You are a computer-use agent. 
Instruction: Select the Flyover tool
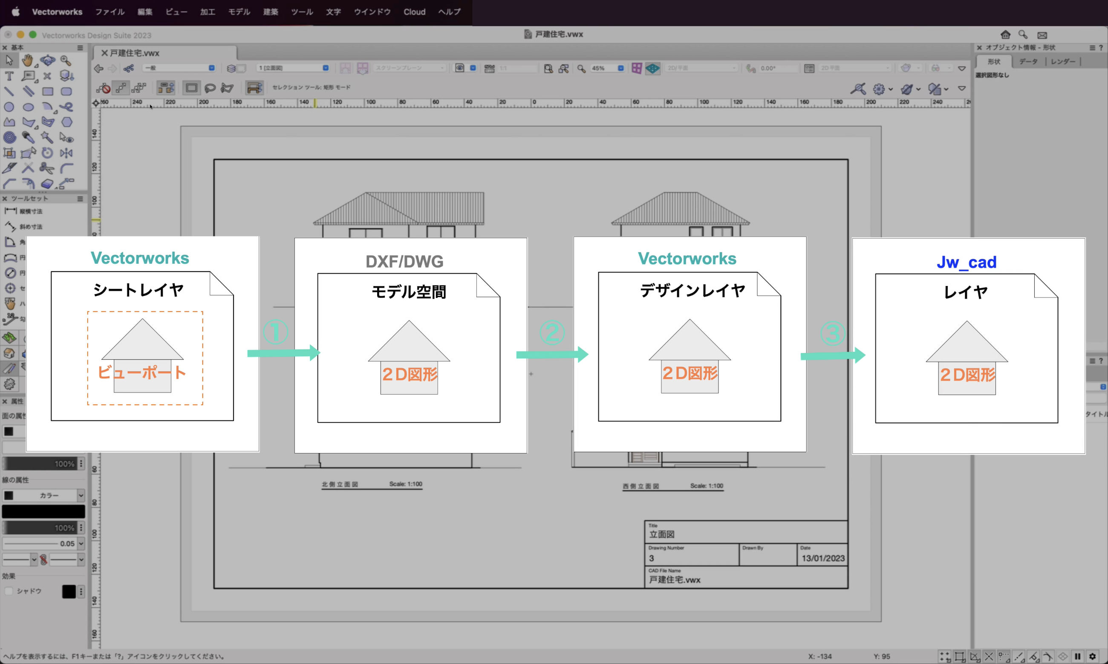coord(47,61)
